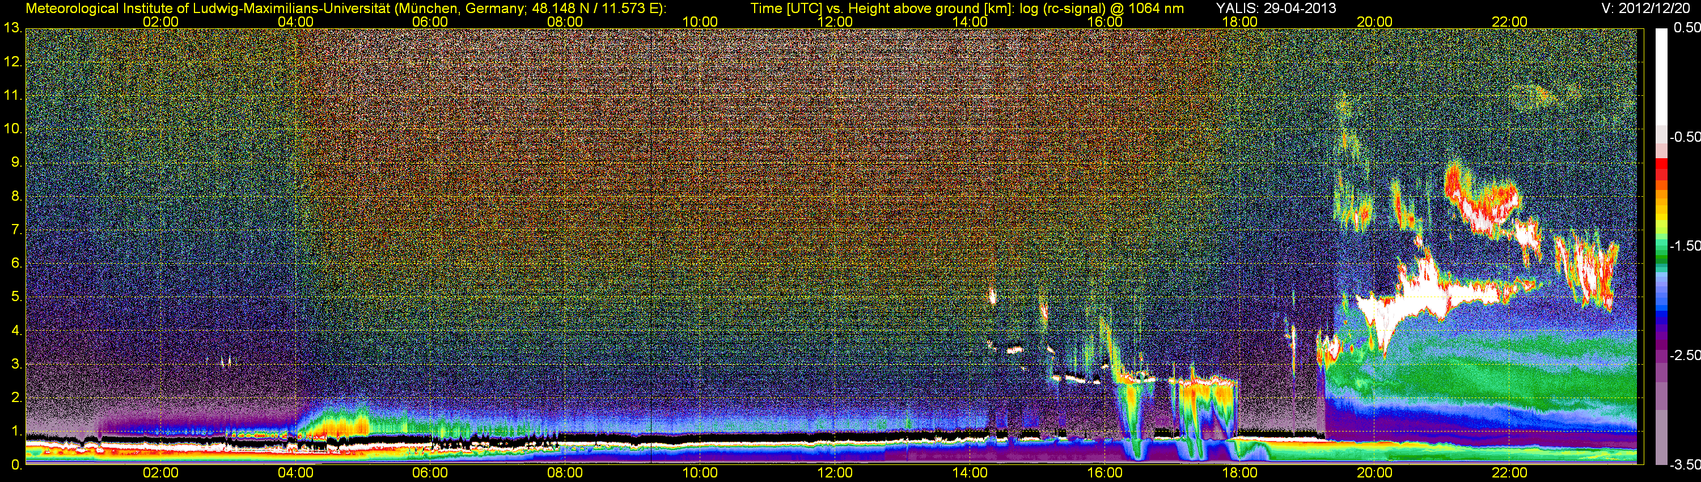Click the 02:00 label on the top time axis
Image resolution: width=1701 pixels, height=482 pixels.
click(x=160, y=22)
